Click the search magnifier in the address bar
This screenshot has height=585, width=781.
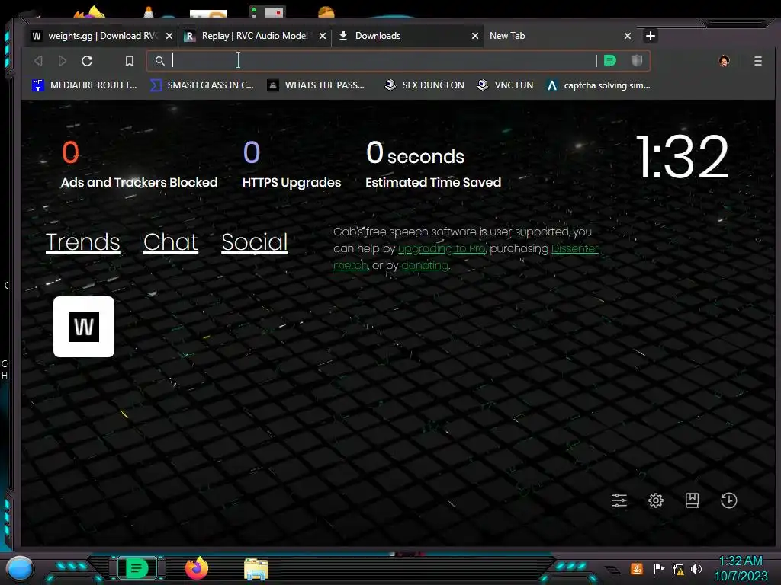[159, 61]
